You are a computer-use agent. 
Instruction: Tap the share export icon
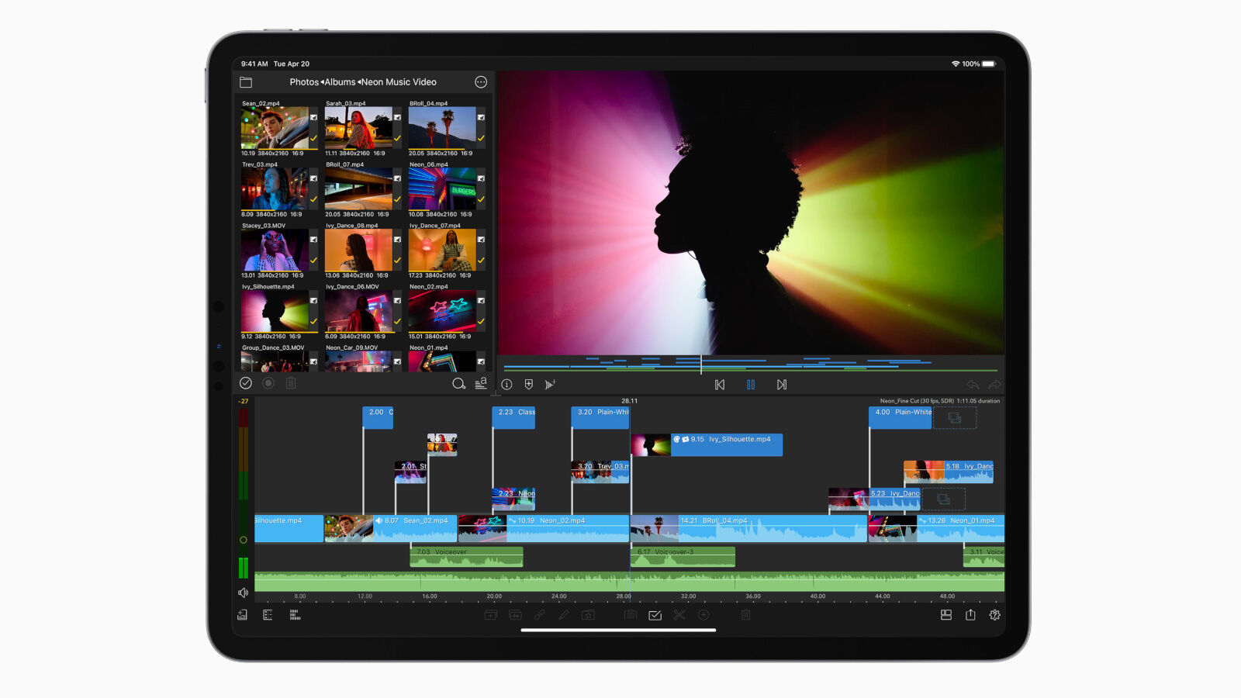tap(970, 615)
